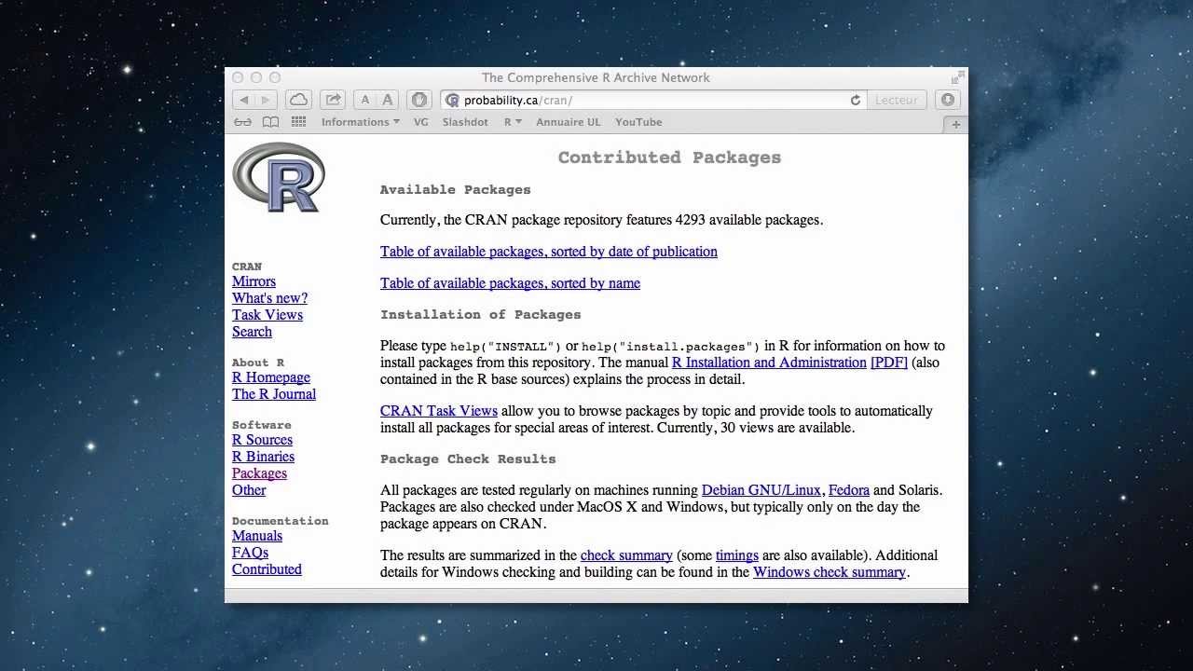
Task: Open Reading List glasses icon
Action: point(243,122)
